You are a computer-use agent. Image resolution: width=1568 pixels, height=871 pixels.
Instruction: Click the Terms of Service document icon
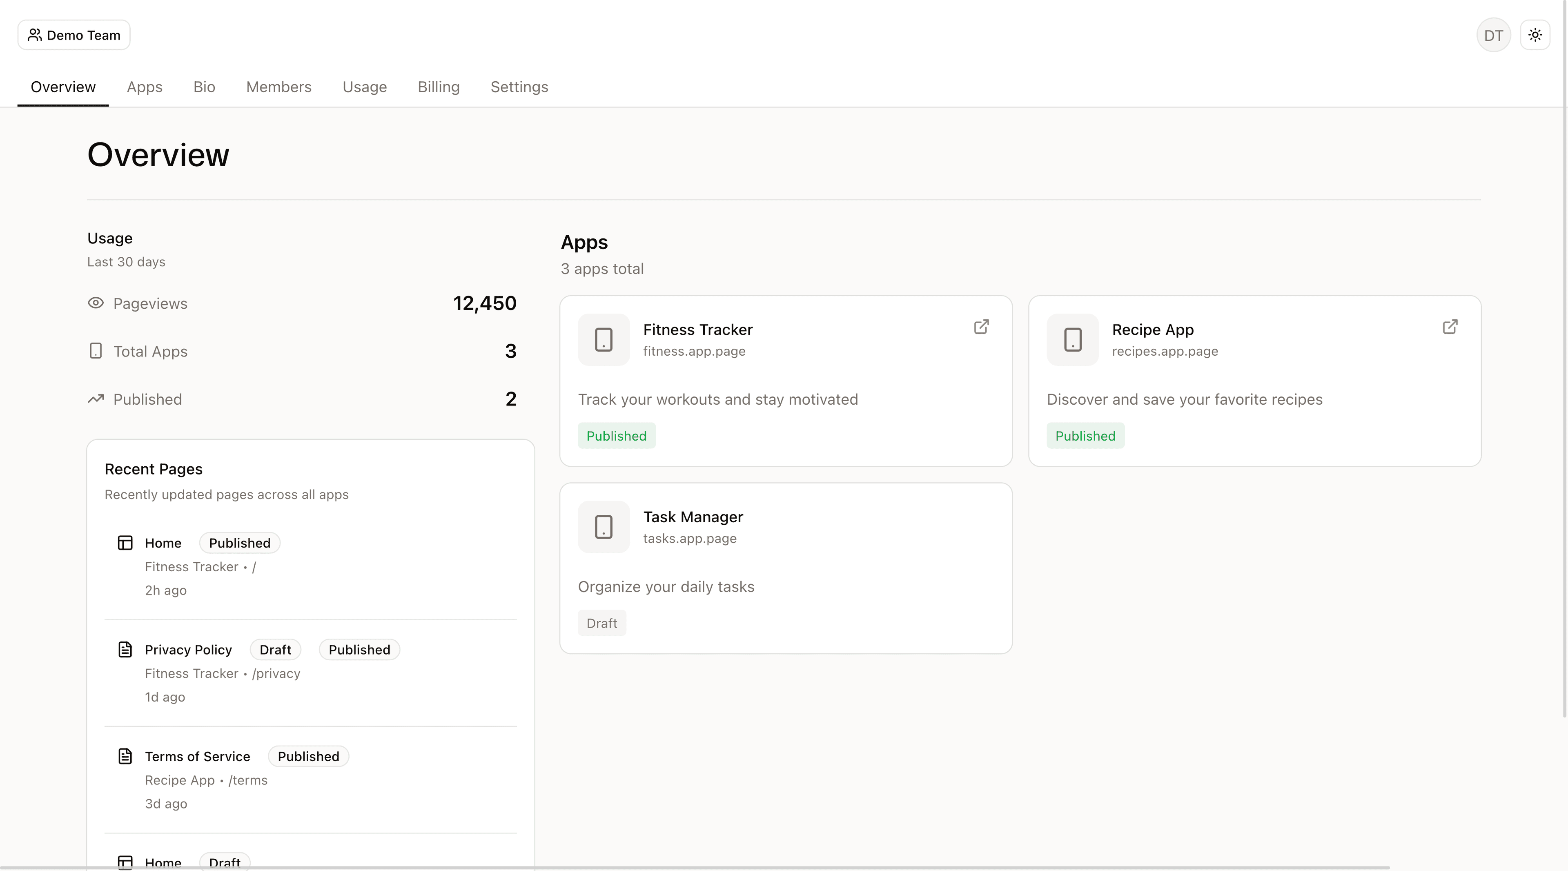click(125, 756)
